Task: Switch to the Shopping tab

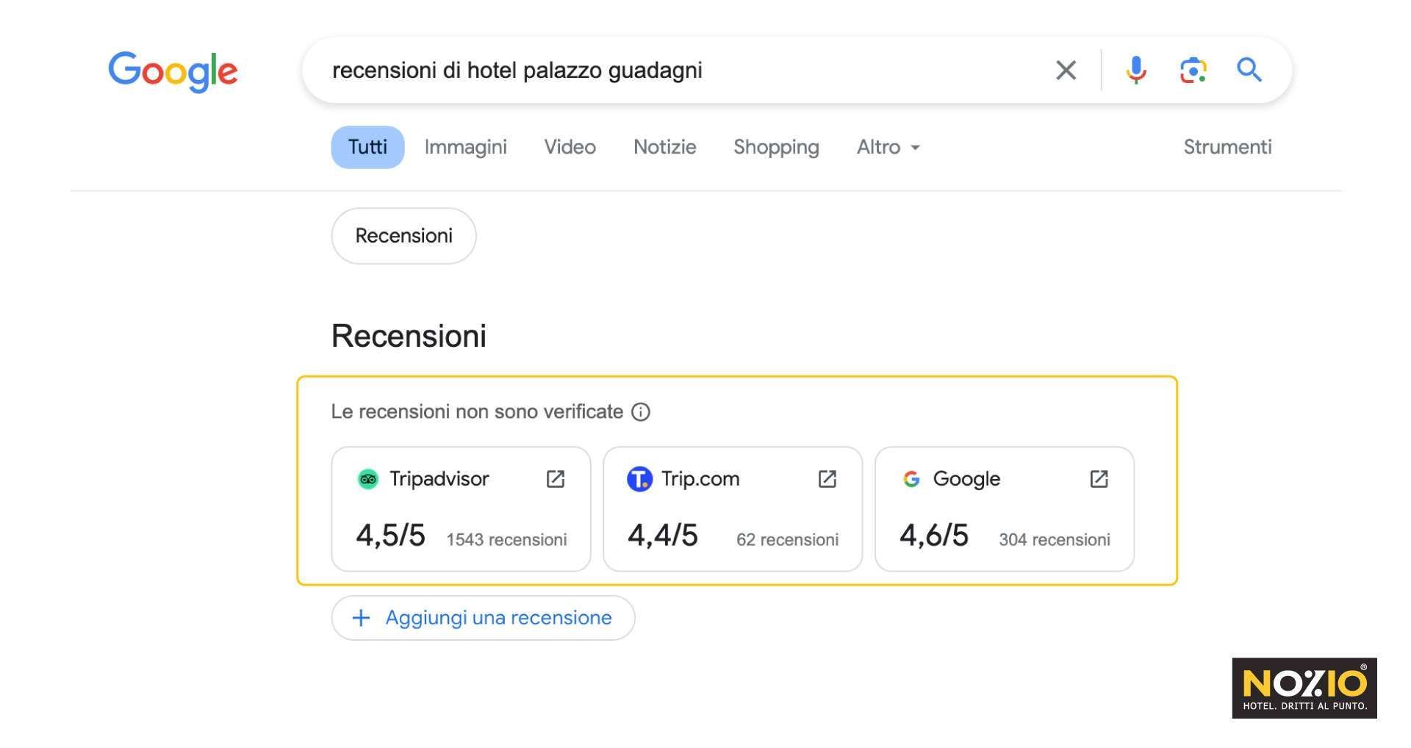Action: coord(776,147)
